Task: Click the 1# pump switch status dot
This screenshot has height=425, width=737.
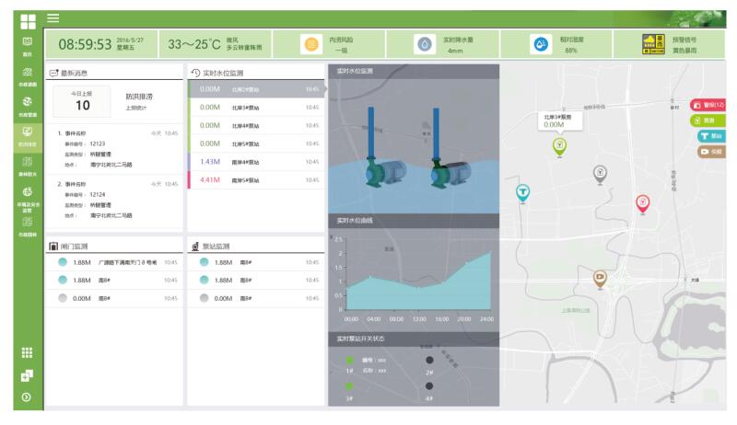Action: [349, 360]
